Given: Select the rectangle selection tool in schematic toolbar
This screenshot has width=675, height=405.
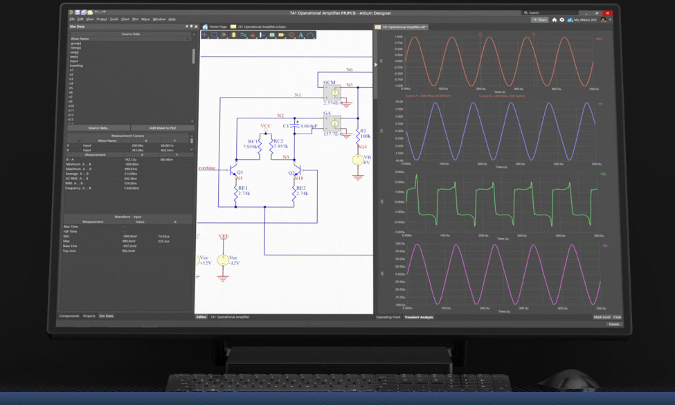Looking at the screenshot, I should point(214,35).
